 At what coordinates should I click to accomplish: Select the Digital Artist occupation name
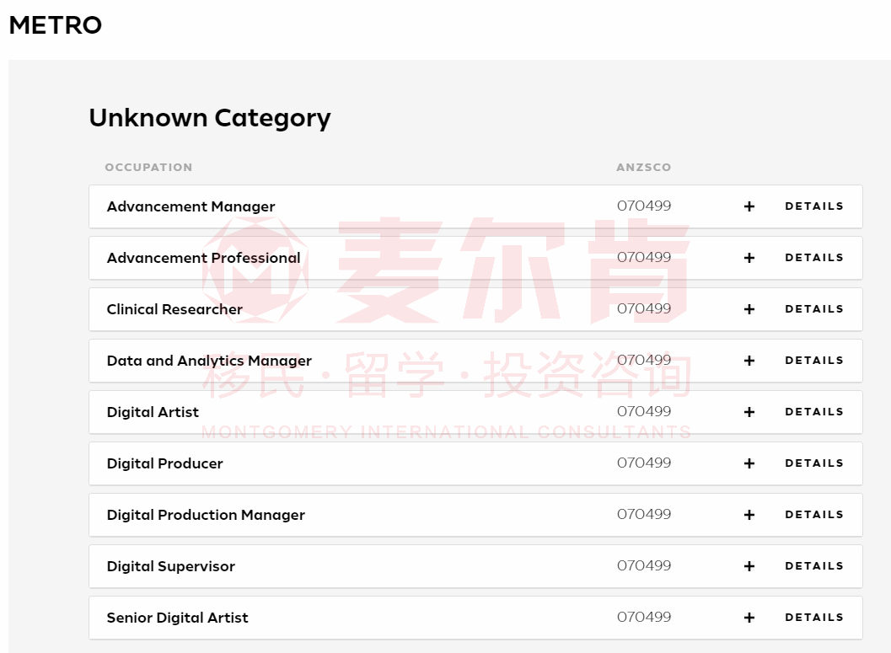[153, 412]
